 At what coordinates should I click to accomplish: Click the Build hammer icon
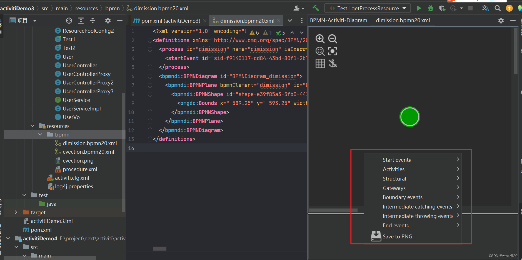[x=316, y=8]
